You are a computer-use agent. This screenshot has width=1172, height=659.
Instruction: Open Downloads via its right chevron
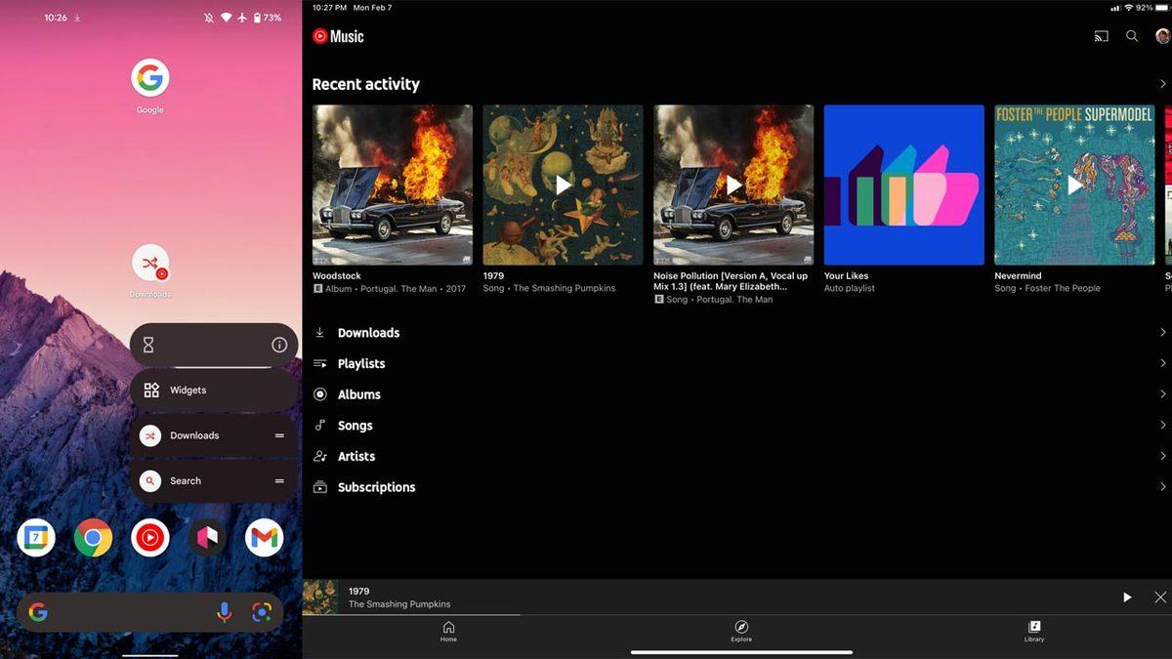pos(1162,332)
